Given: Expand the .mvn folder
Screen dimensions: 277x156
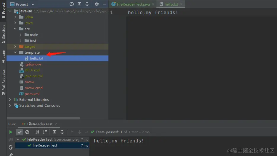Looking at the screenshot, I should [x=15, y=23].
